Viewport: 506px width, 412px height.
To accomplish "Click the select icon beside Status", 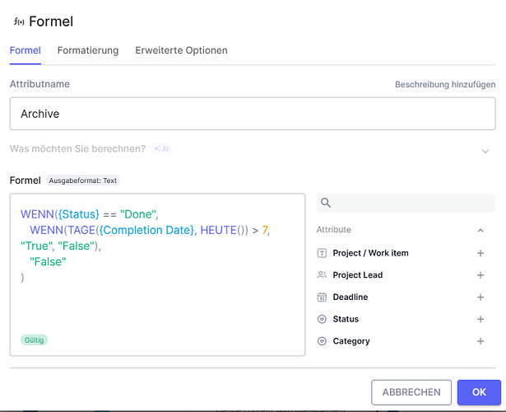I will [322, 319].
